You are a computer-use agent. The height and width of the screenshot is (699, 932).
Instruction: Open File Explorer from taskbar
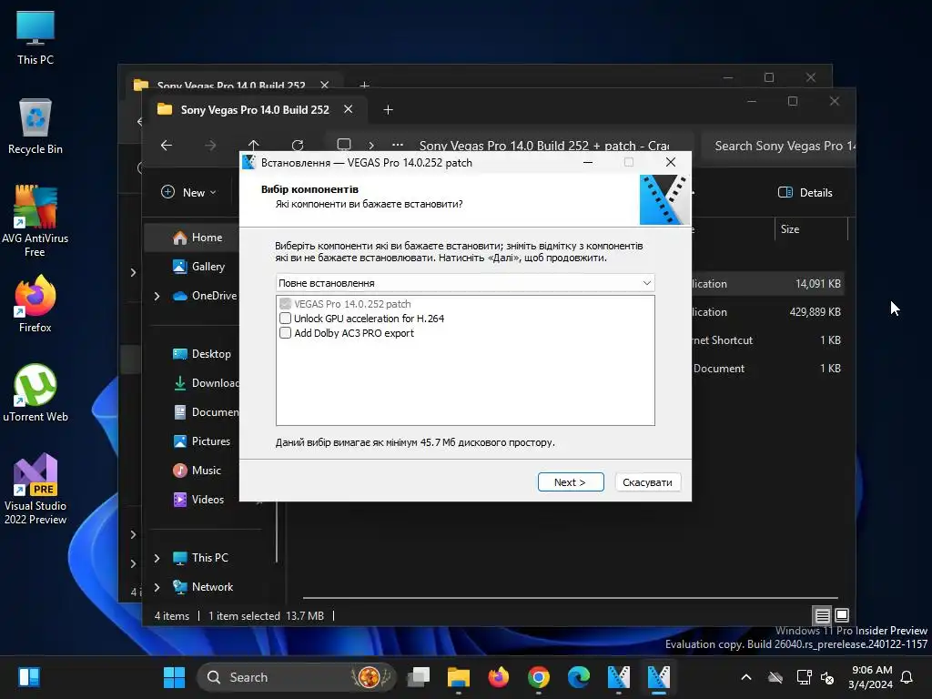click(x=459, y=677)
